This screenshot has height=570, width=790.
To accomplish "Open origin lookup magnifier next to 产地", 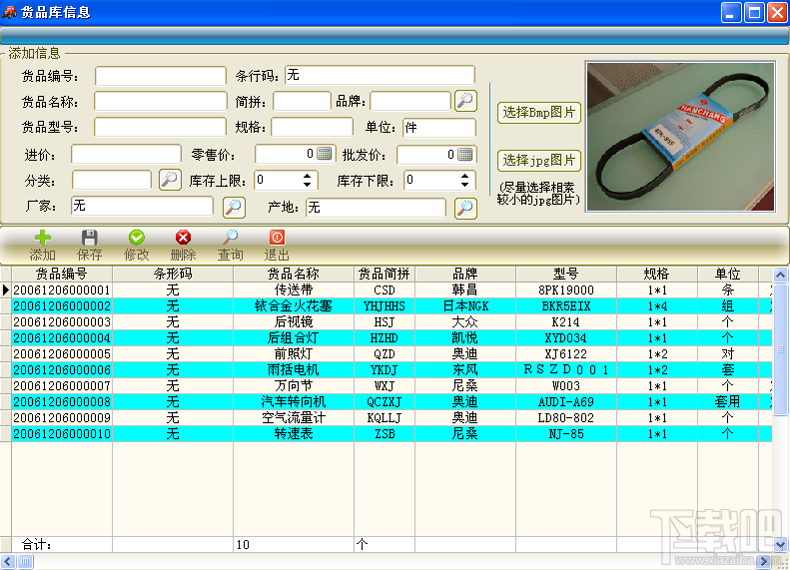I will click(x=465, y=208).
